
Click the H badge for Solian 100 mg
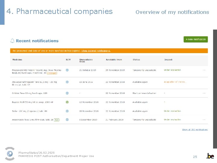click(67, 111)
